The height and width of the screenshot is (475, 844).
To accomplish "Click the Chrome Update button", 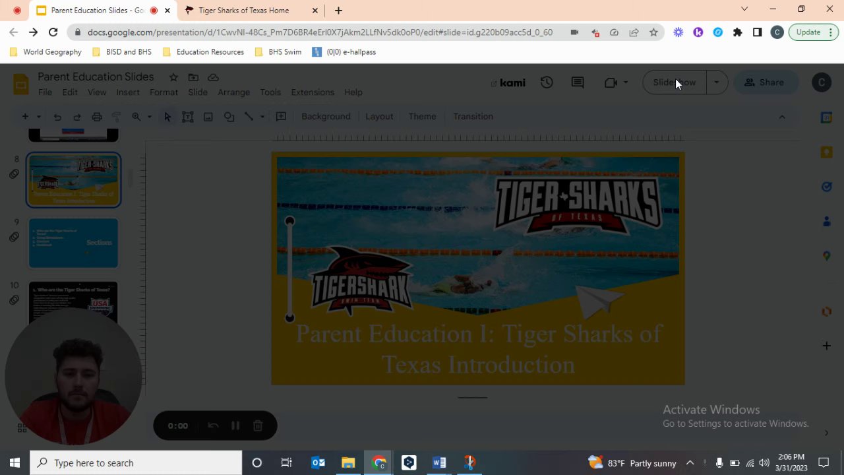I will [814, 32].
